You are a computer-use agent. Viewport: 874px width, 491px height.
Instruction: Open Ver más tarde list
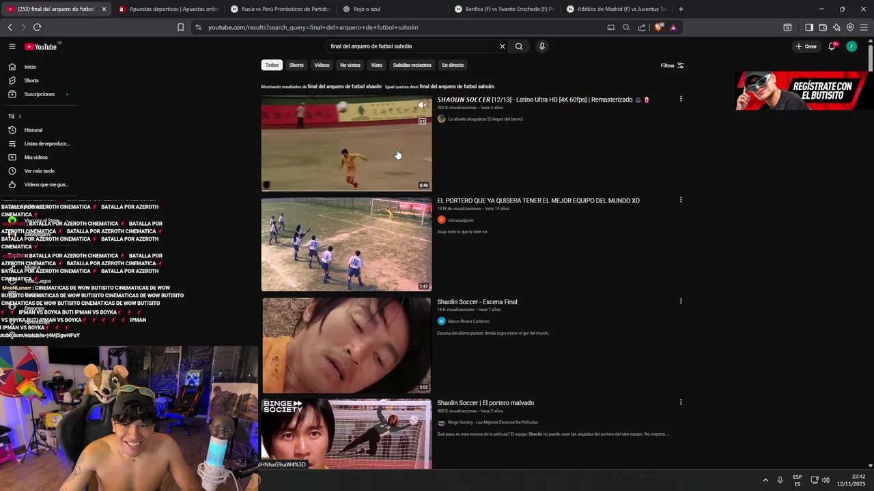(39, 171)
